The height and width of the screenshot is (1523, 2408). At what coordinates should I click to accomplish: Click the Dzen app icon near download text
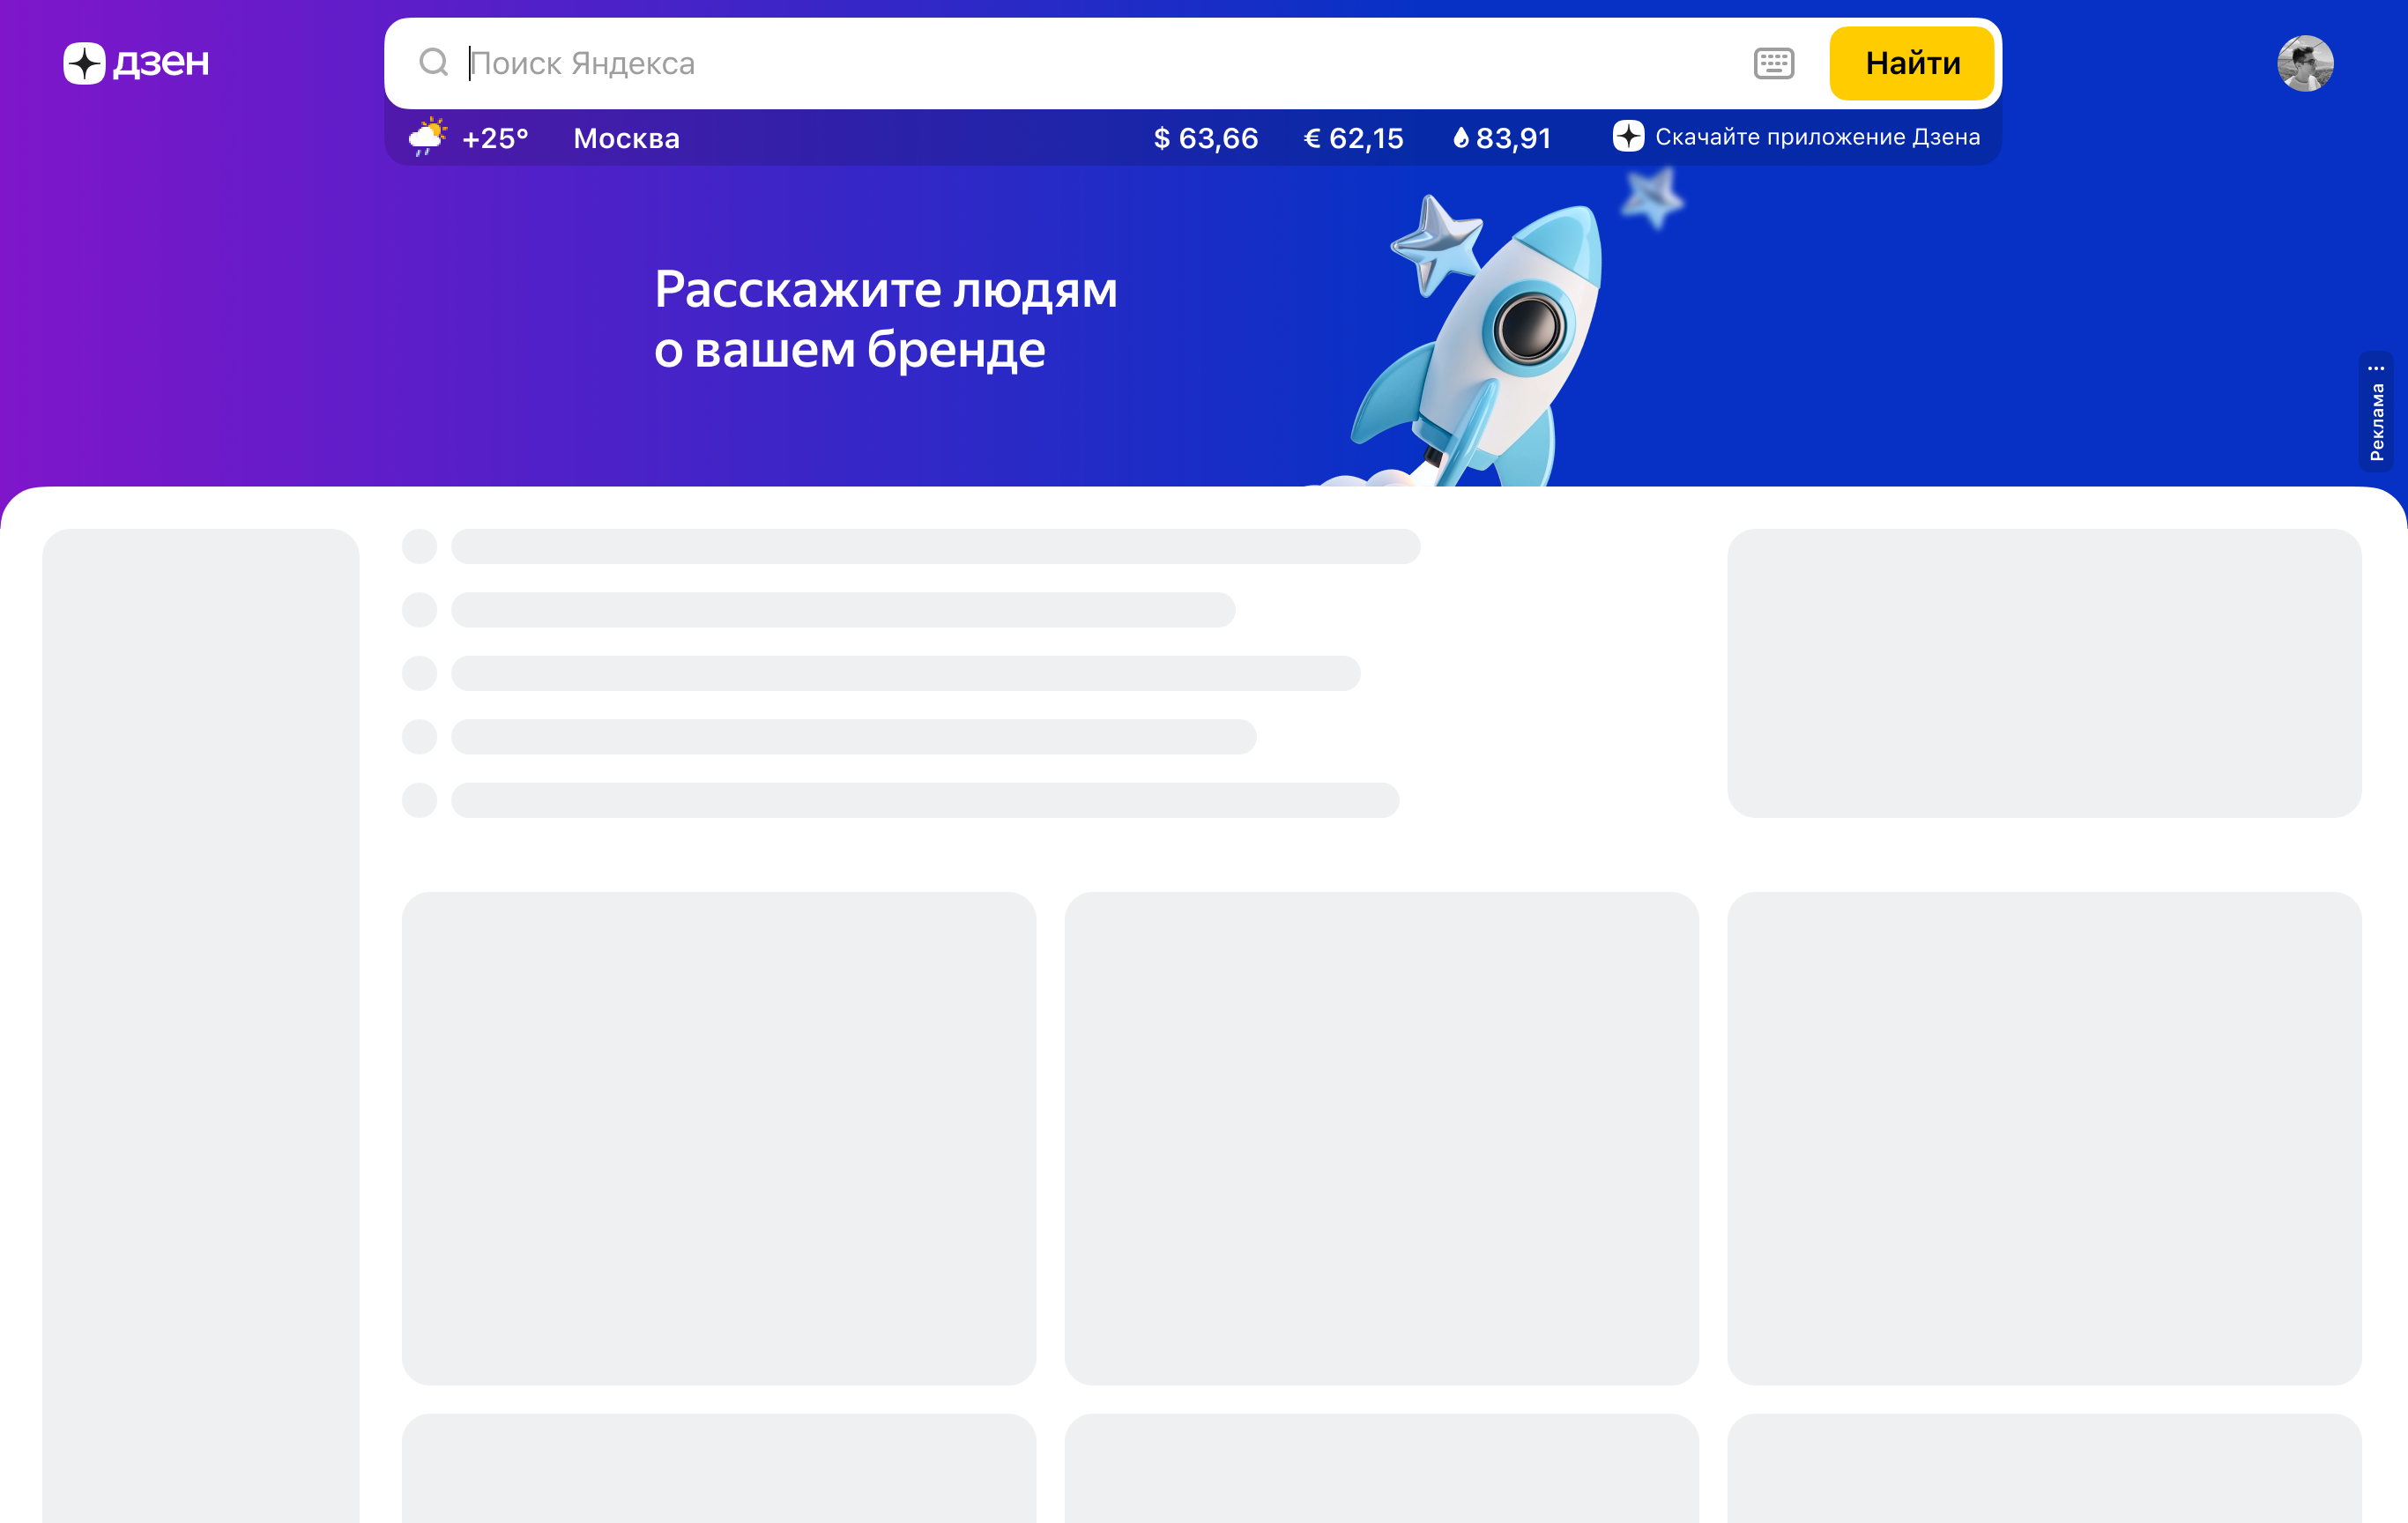(1628, 136)
